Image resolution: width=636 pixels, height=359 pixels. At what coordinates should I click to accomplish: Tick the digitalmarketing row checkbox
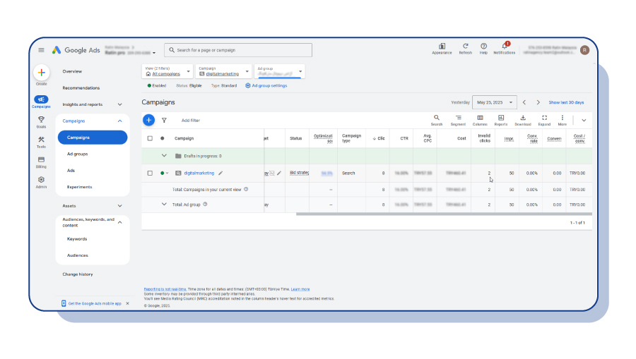[x=150, y=174]
